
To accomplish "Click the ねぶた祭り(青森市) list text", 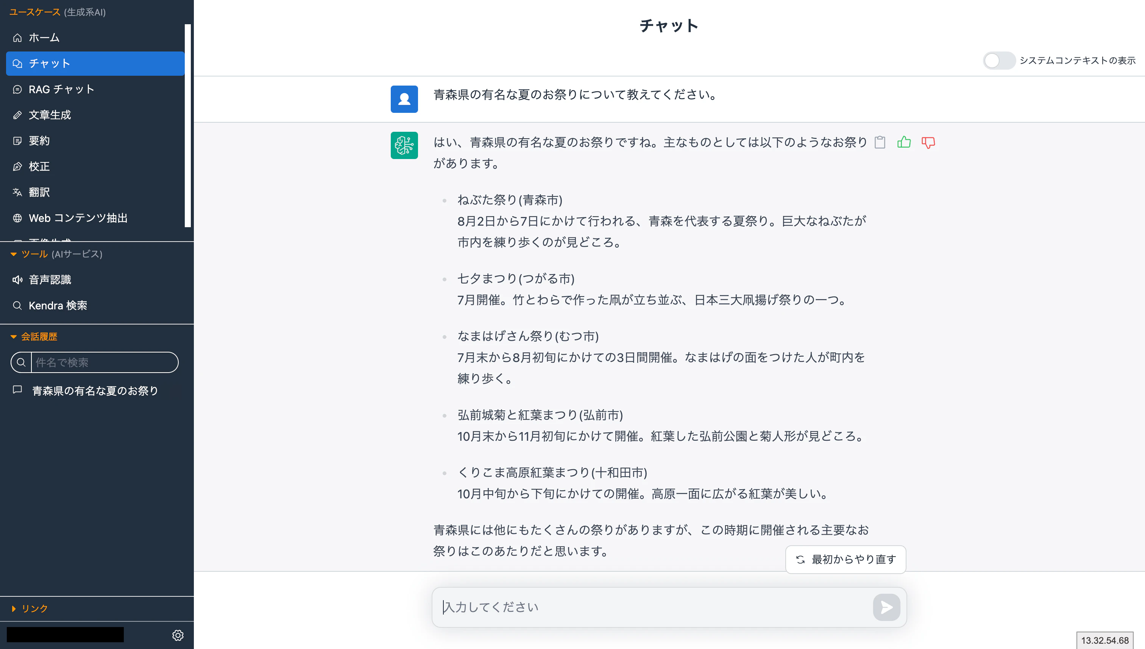I will (510, 200).
